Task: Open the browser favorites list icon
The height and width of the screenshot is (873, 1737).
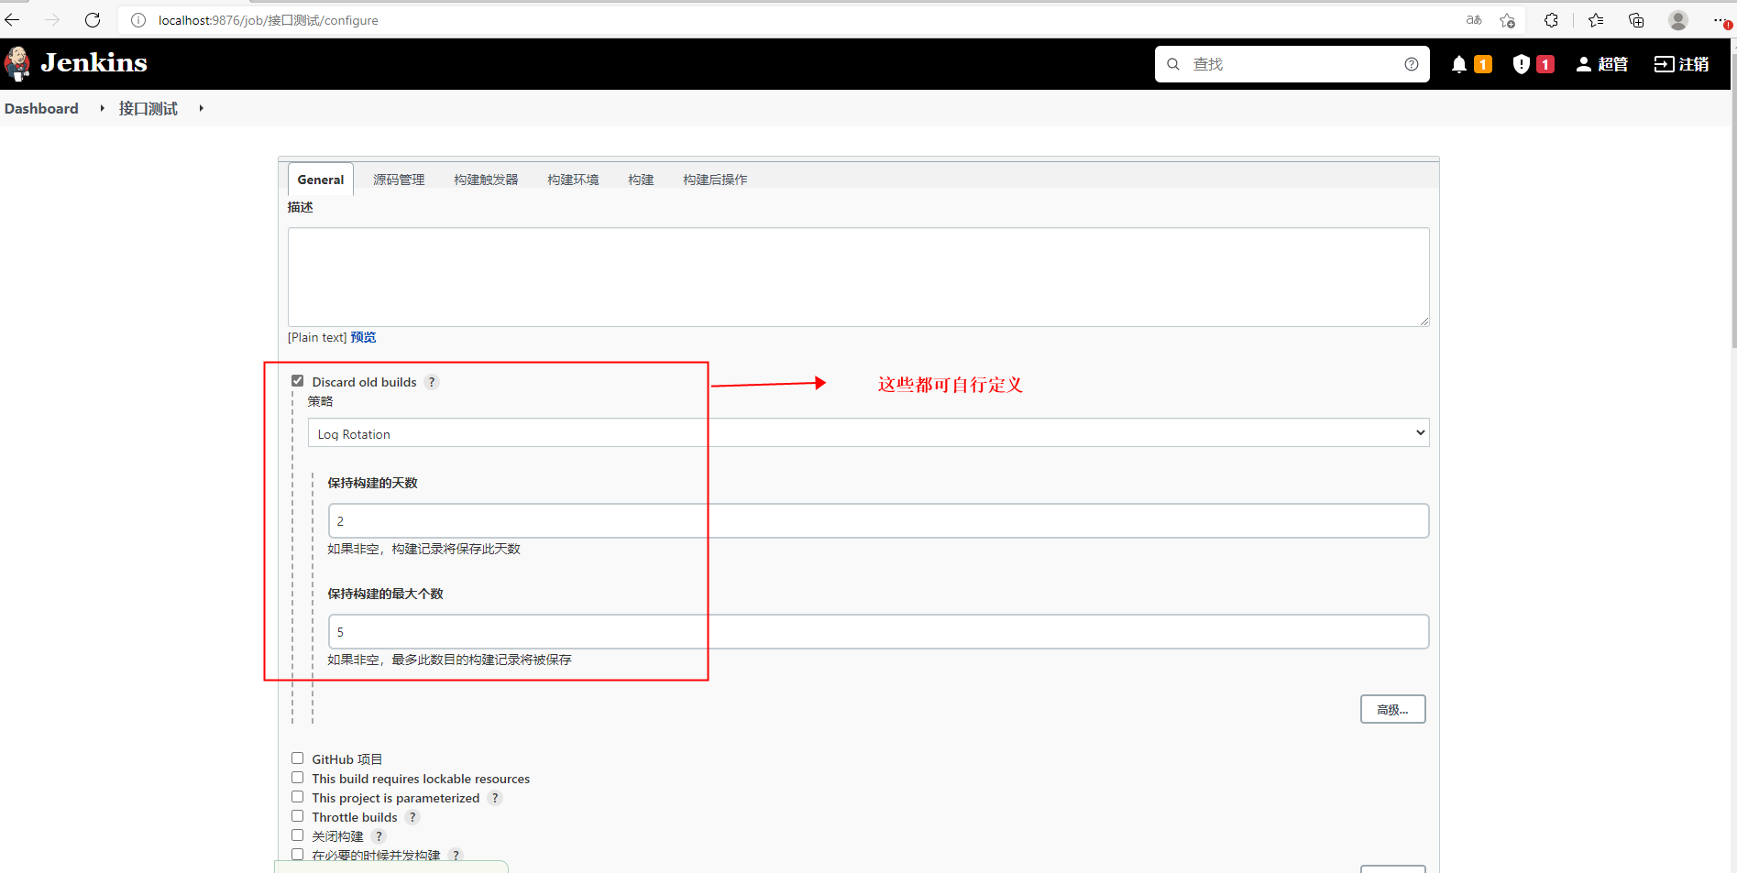Action: coord(1596,20)
